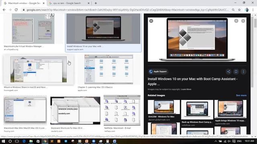Open Sublime Text from taskbar
The image size is (257, 144).
(x=52, y=141)
